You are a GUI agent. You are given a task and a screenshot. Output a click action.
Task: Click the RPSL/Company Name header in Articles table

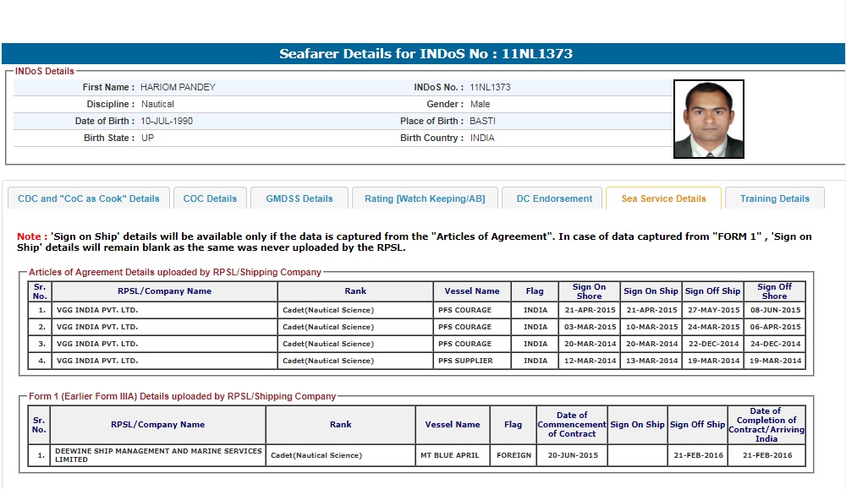tap(165, 291)
